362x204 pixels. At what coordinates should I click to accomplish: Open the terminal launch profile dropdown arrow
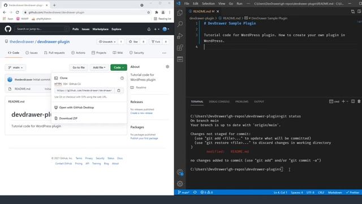(x=347, y=101)
